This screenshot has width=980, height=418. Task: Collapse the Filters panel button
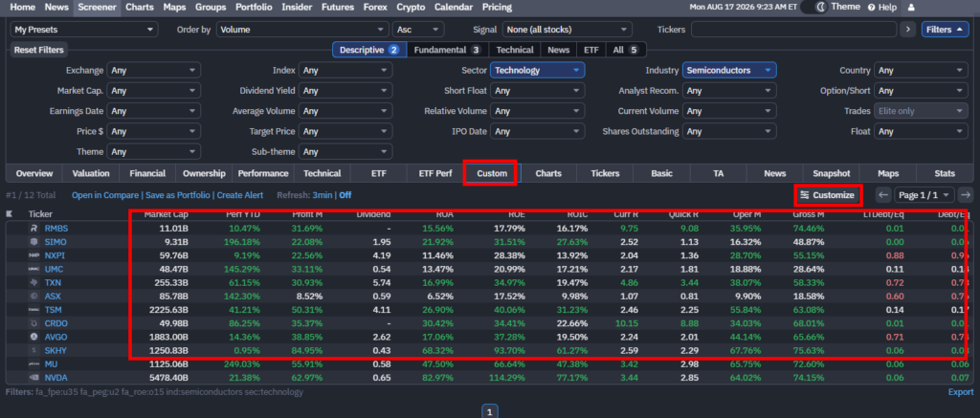tap(945, 30)
